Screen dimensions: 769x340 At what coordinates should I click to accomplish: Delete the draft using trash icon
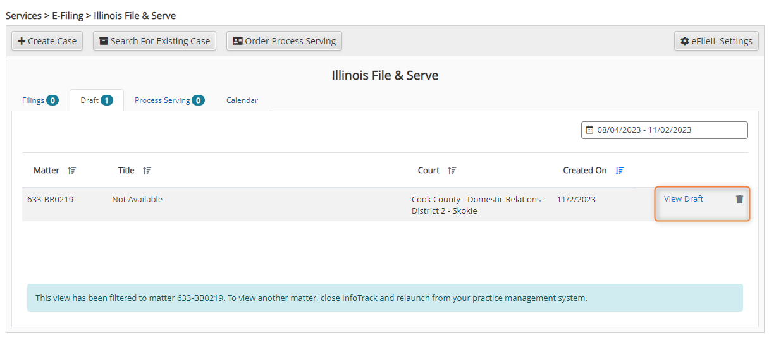pyautogui.click(x=739, y=199)
